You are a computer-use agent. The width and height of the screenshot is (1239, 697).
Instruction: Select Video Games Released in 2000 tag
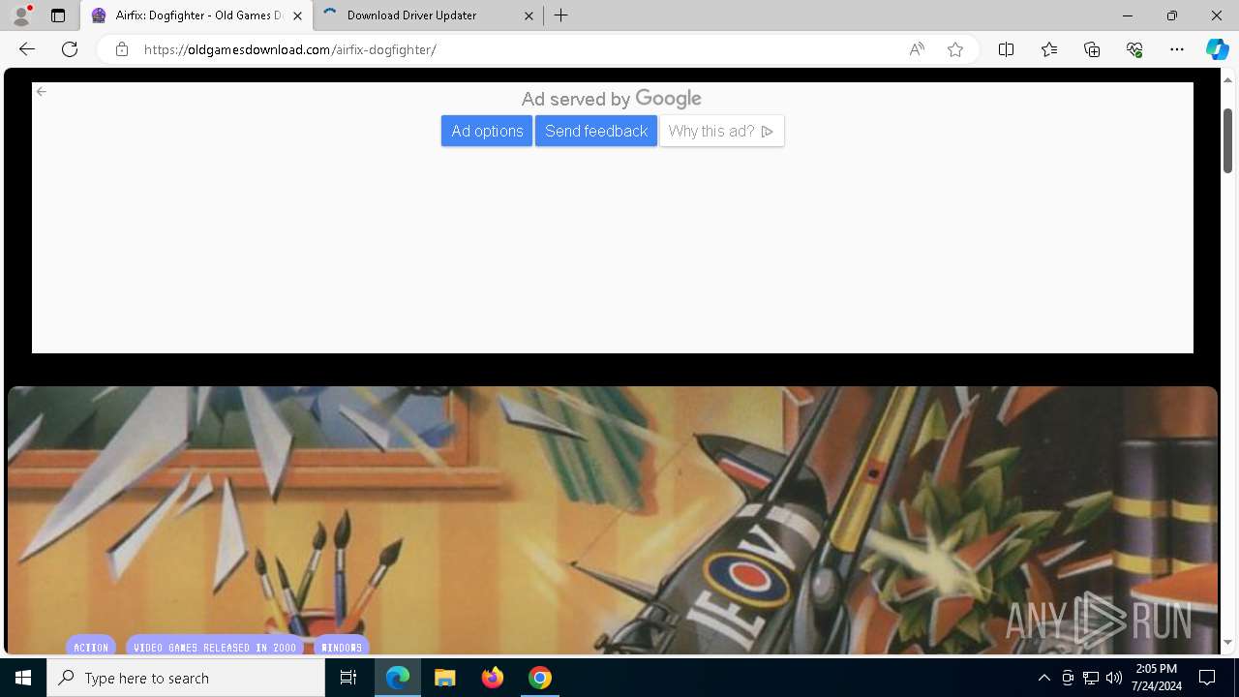[x=215, y=647]
